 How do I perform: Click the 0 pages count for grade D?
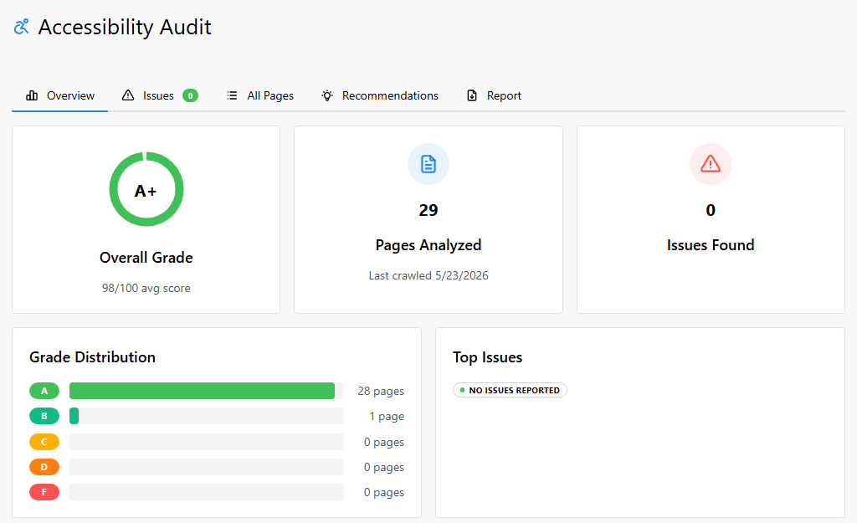point(384,467)
